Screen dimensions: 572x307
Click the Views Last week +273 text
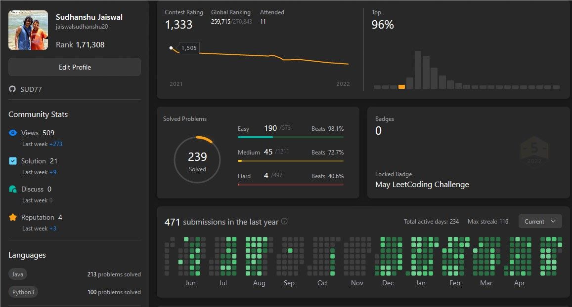pos(42,144)
